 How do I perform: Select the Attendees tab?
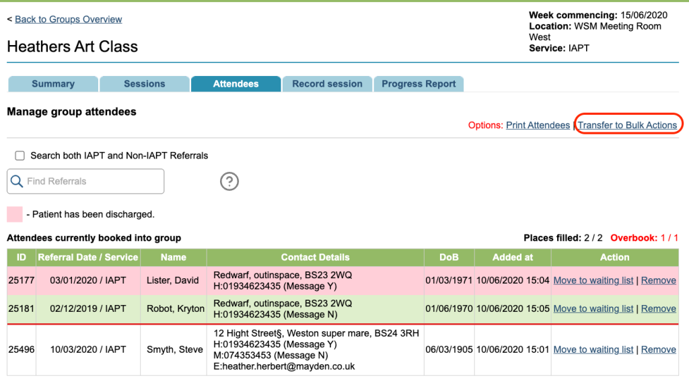[235, 84]
